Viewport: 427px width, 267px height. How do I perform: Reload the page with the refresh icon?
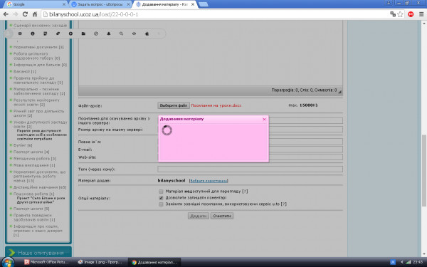(x=25, y=14)
